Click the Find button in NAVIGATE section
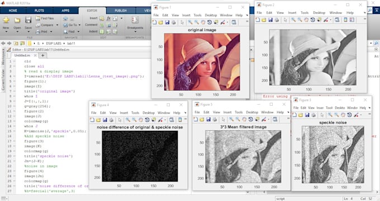Viewport: 380px width, 201px height. click(x=69, y=32)
